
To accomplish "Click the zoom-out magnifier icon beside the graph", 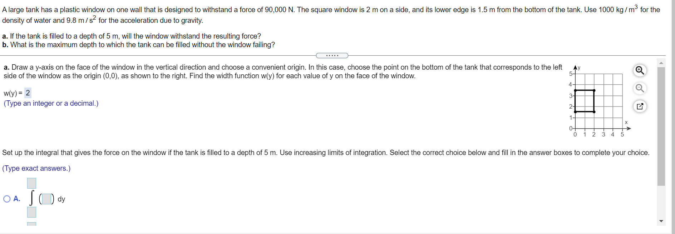I will [x=640, y=88].
